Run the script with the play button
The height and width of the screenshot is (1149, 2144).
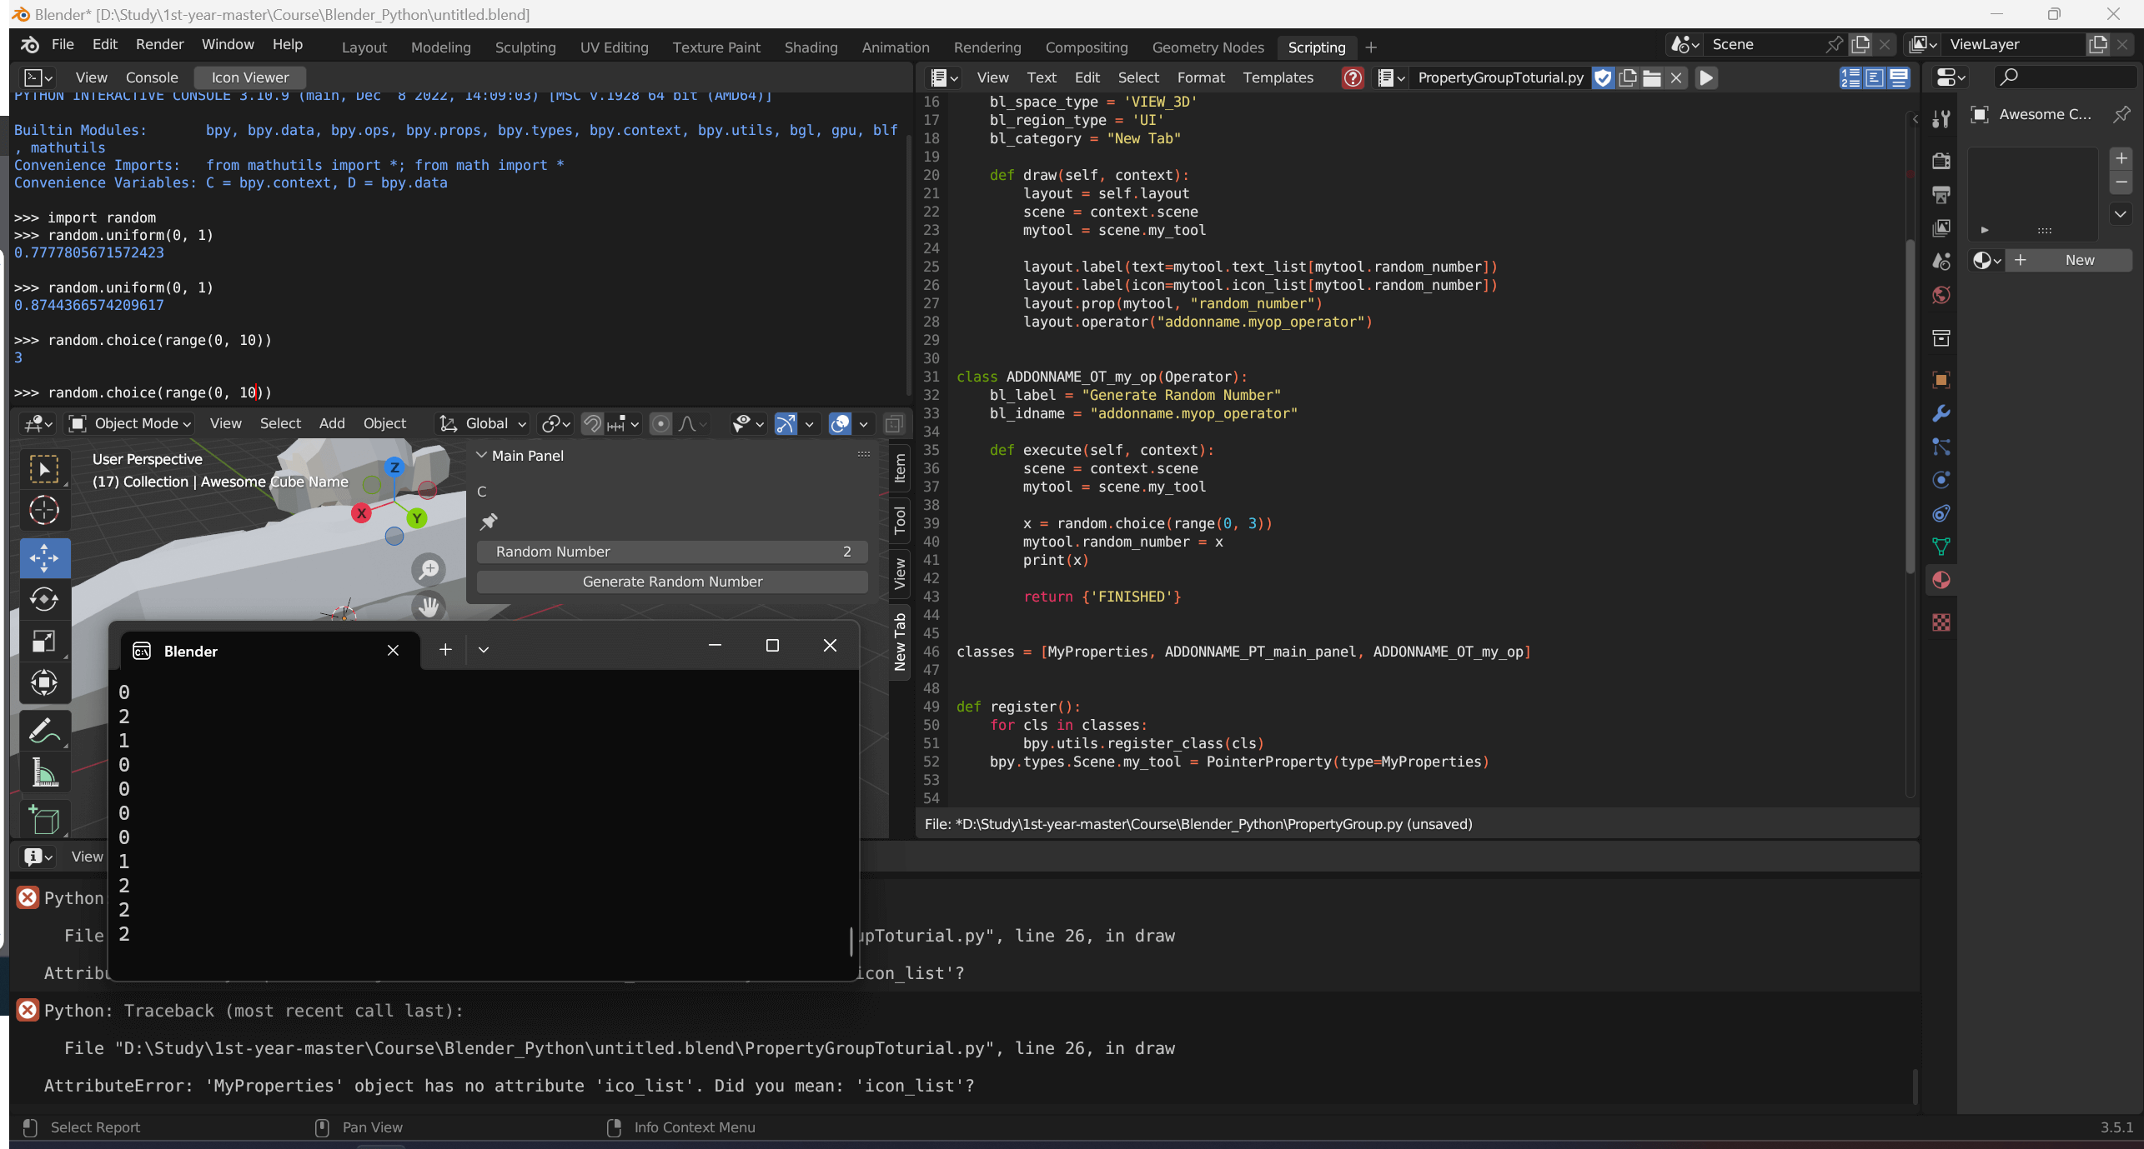[1706, 77]
